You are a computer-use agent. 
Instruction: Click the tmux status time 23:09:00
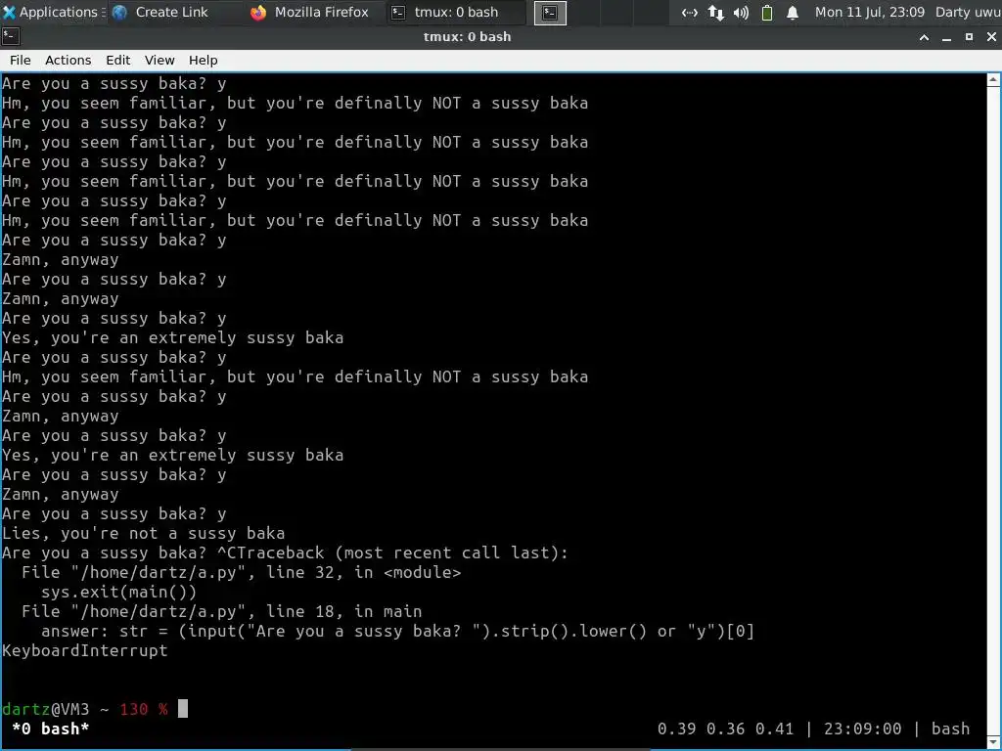[862, 729]
